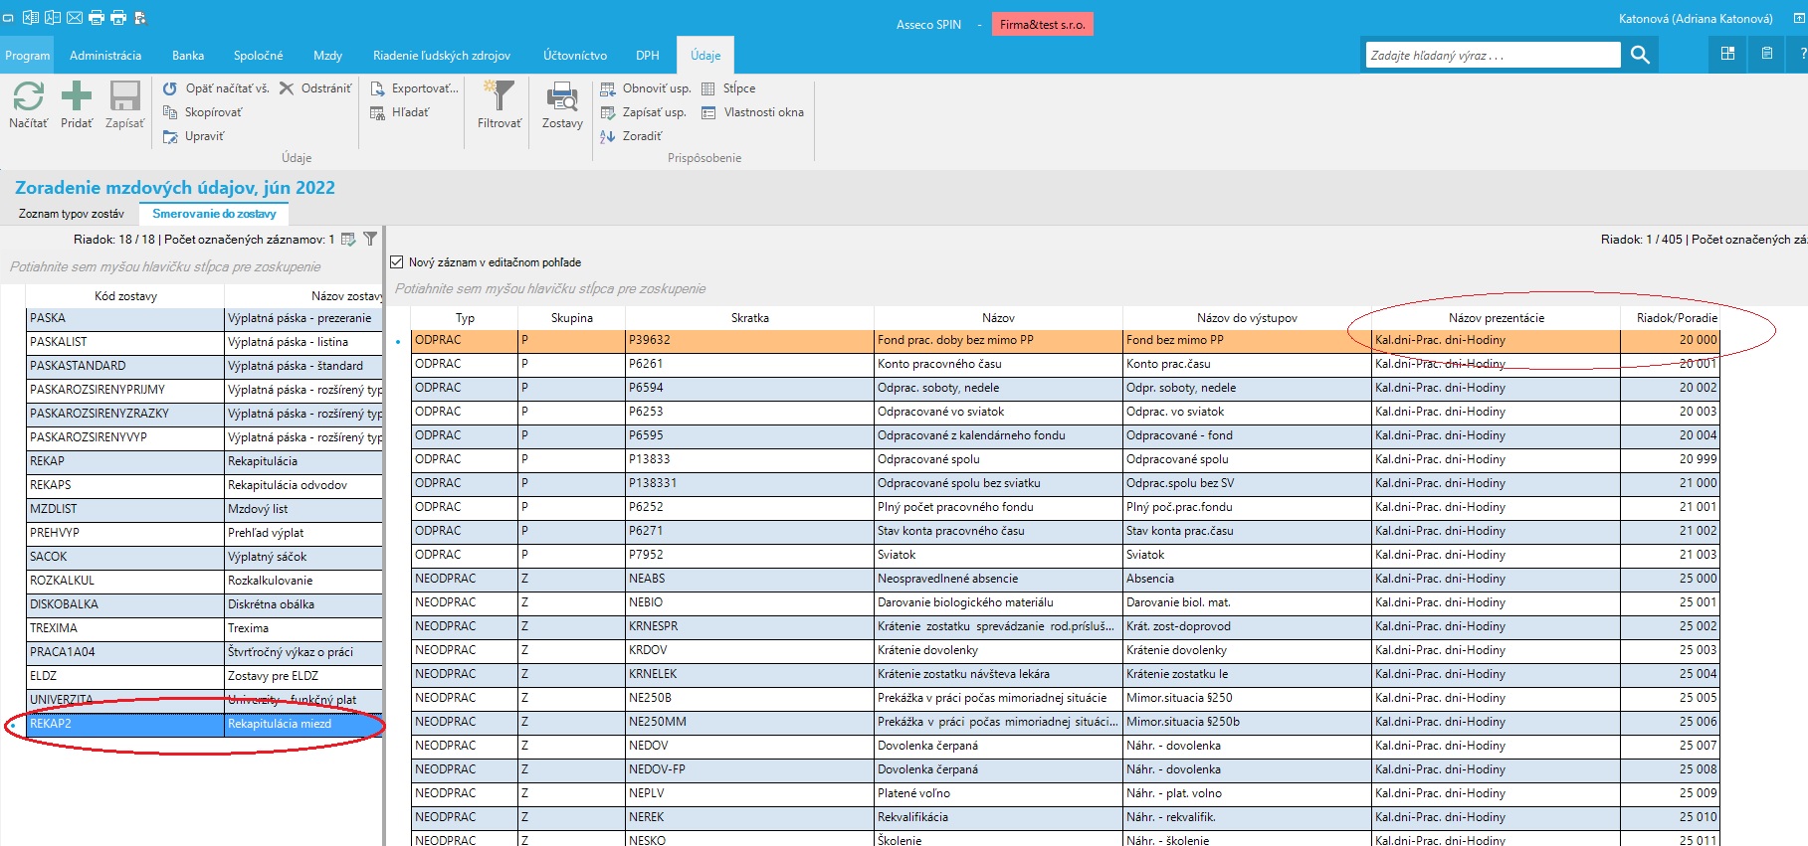This screenshot has height=846, width=1808.
Task: Click the Zapísať floppy disk icon
Action: pyautogui.click(x=124, y=96)
